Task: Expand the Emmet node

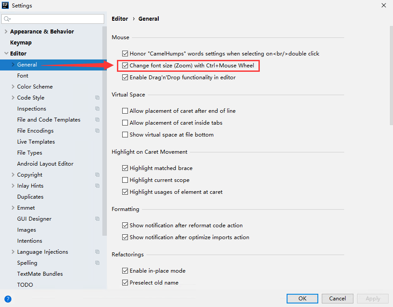Action: 13,208
